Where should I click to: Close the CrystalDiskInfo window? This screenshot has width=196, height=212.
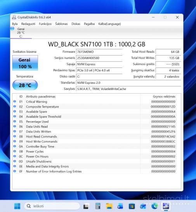(x=177, y=17)
